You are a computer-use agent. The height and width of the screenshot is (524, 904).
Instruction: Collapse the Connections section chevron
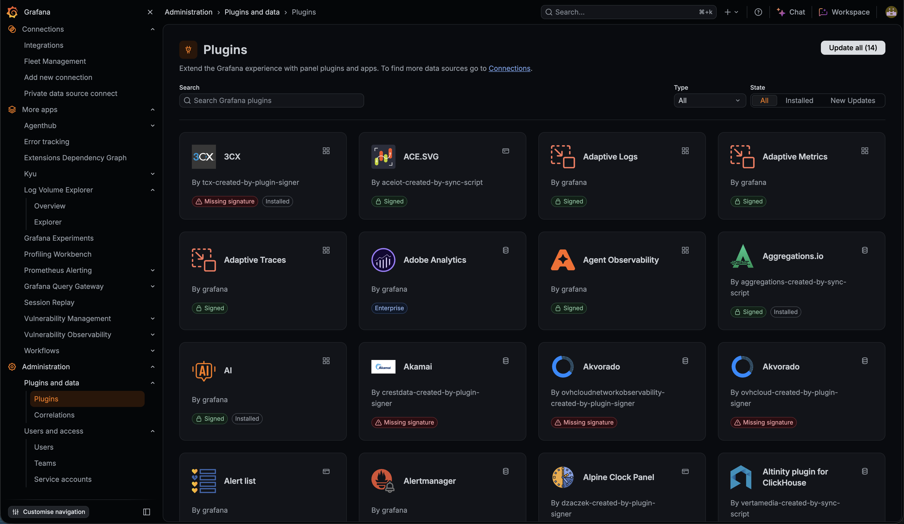point(152,29)
